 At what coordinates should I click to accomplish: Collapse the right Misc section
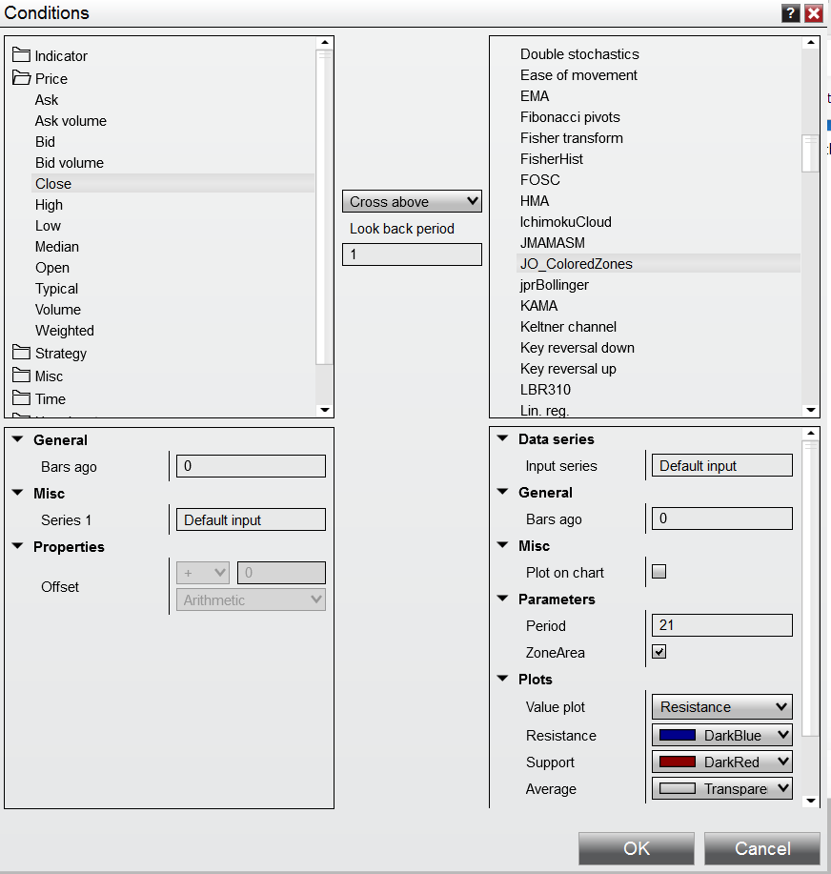point(503,545)
